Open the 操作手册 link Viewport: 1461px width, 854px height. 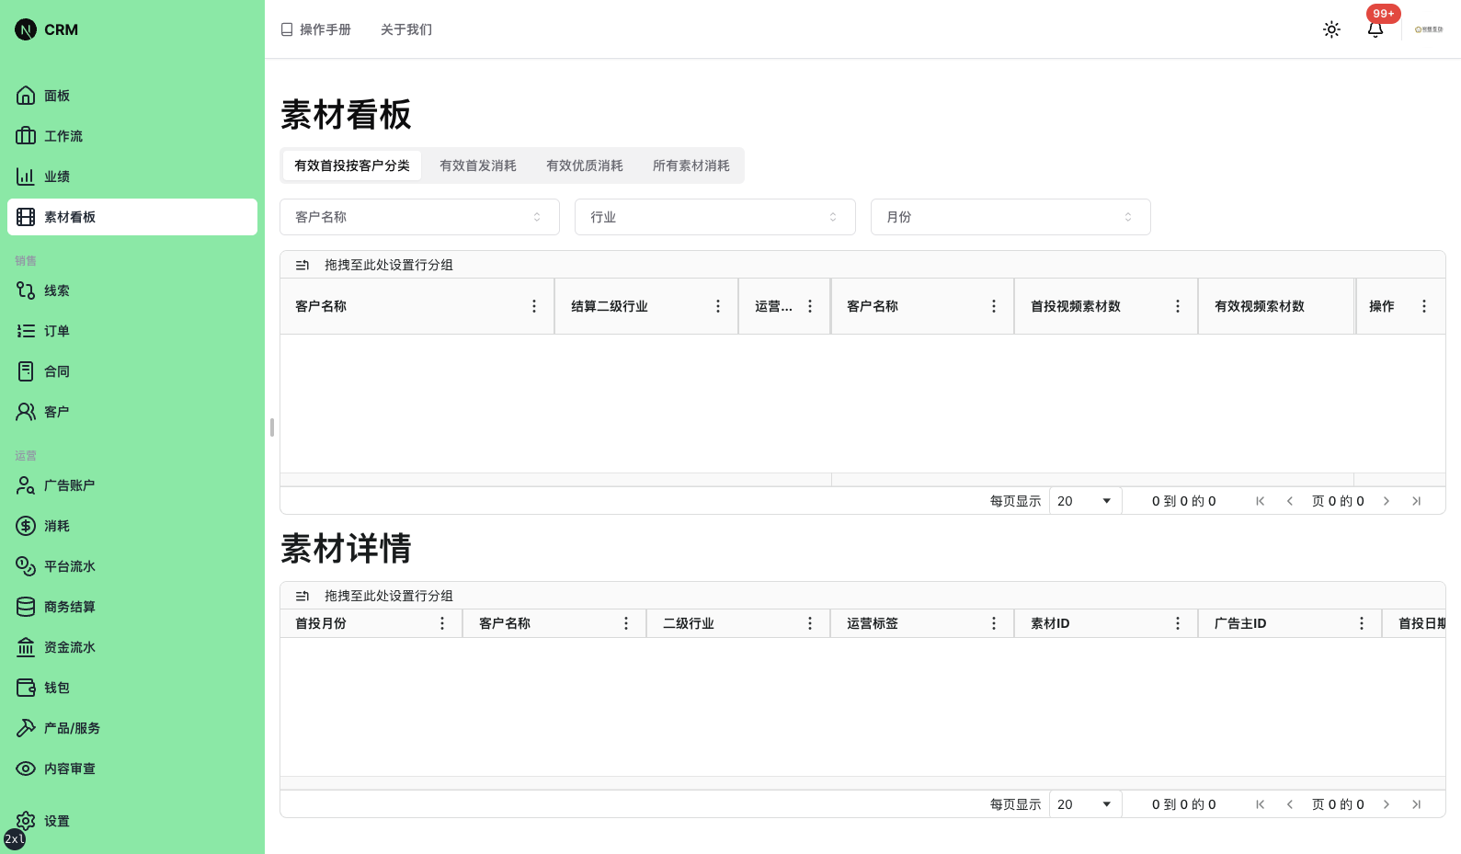click(316, 29)
